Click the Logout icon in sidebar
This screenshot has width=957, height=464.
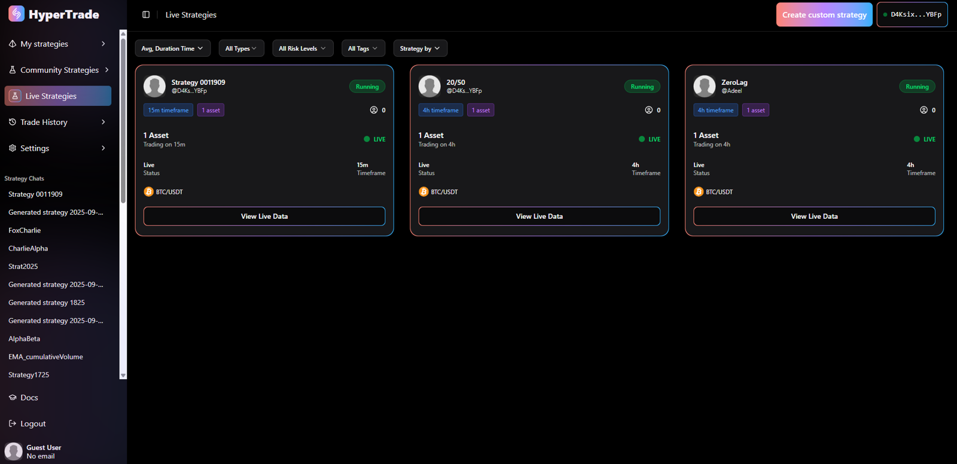[x=13, y=423]
